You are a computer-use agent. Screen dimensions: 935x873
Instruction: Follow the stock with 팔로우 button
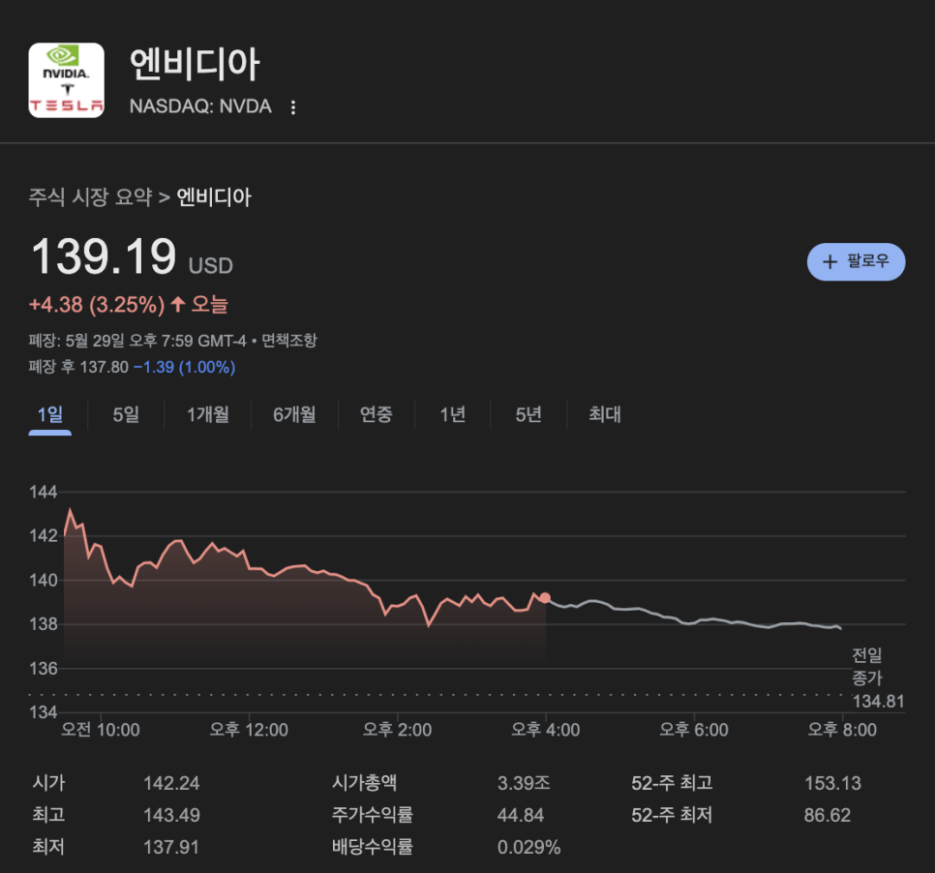pyautogui.click(x=856, y=261)
